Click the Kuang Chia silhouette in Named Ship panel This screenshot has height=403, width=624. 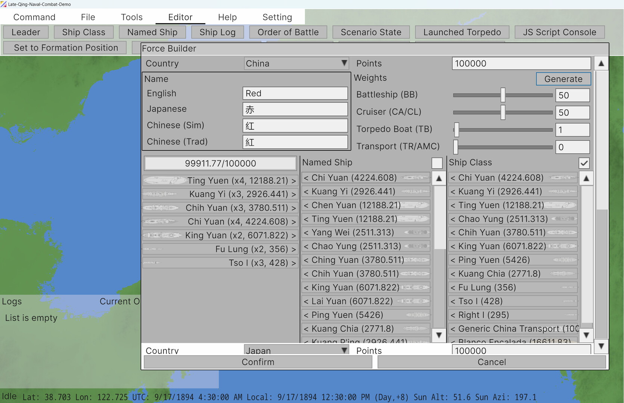coord(415,329)
